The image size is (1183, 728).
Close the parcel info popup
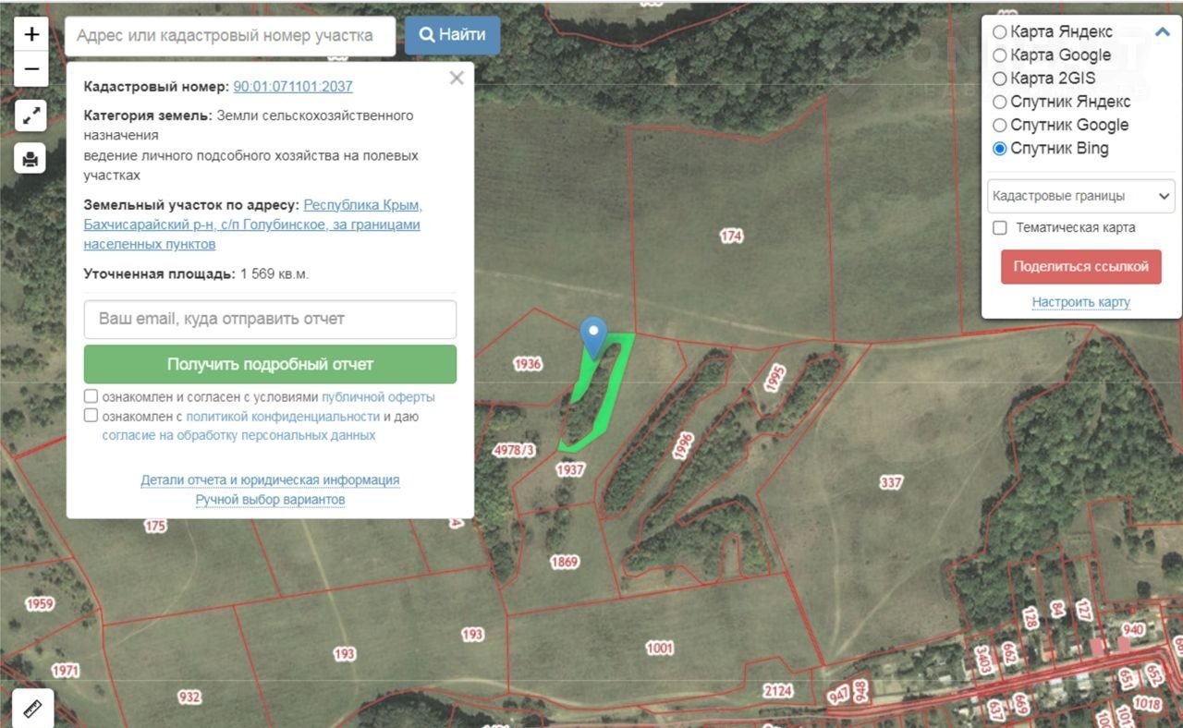pos(457,79)
